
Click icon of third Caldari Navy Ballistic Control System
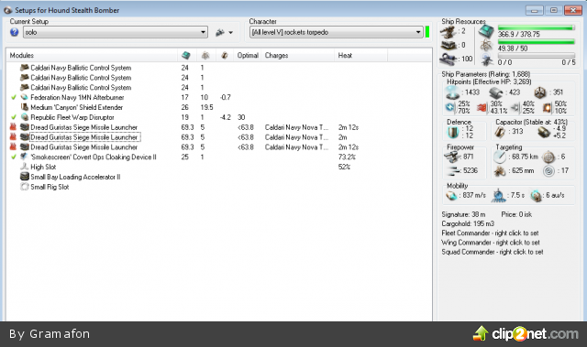[25, 87]
